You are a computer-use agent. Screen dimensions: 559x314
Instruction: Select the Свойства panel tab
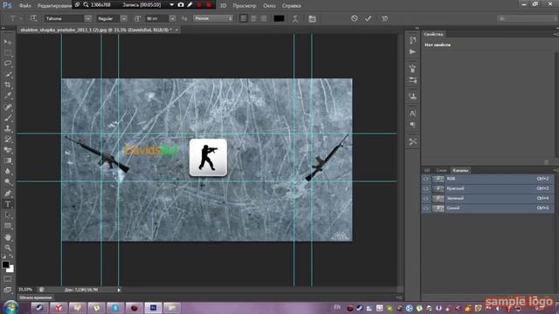433,34
